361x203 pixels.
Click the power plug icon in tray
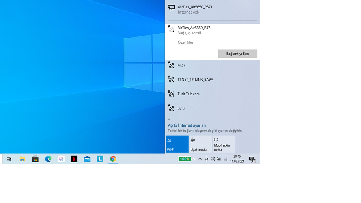[x=194, y=159]
